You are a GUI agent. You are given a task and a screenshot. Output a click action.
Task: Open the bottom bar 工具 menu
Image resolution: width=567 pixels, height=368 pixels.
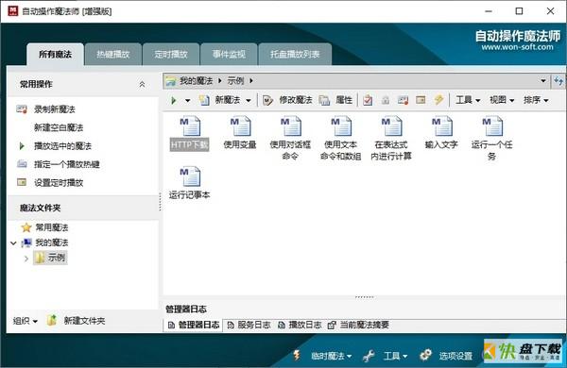coord(395,357)
